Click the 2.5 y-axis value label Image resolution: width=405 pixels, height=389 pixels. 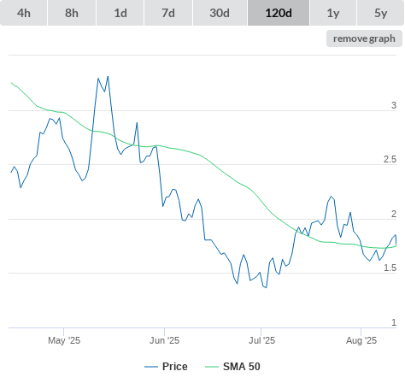click(x=390, y=159)
